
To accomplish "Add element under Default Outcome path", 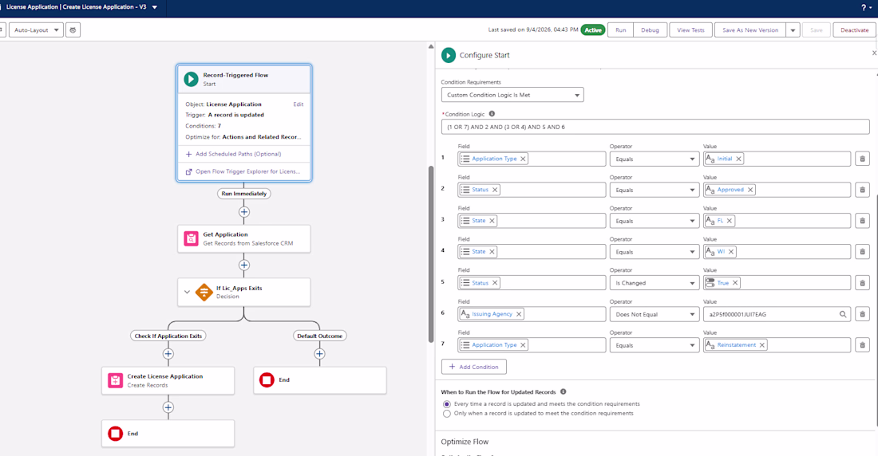I will pos(319,354).
